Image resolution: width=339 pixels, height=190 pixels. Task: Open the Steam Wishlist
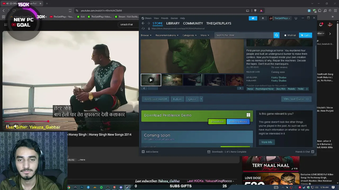(x=290, y=35)
